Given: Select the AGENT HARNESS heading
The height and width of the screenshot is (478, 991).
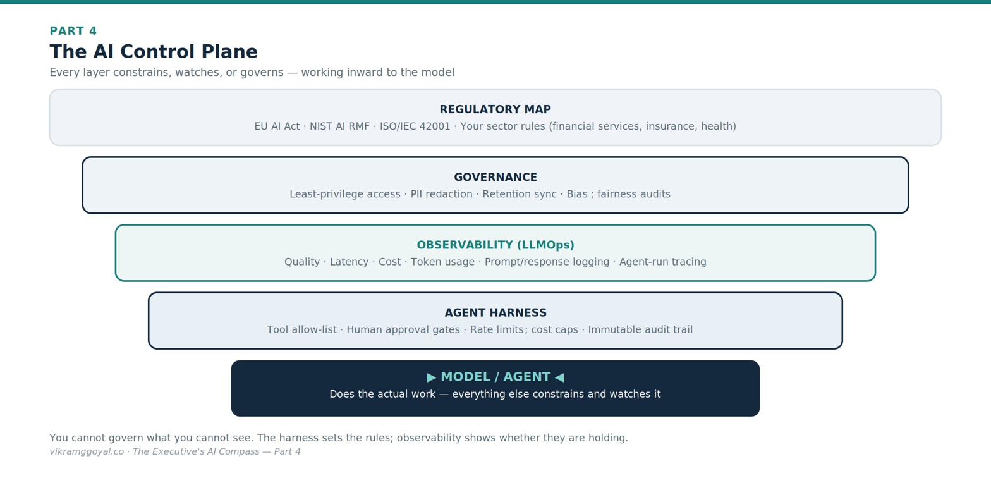Looking at the screenshot, I should pyautogui.click(x=495, y=313).
